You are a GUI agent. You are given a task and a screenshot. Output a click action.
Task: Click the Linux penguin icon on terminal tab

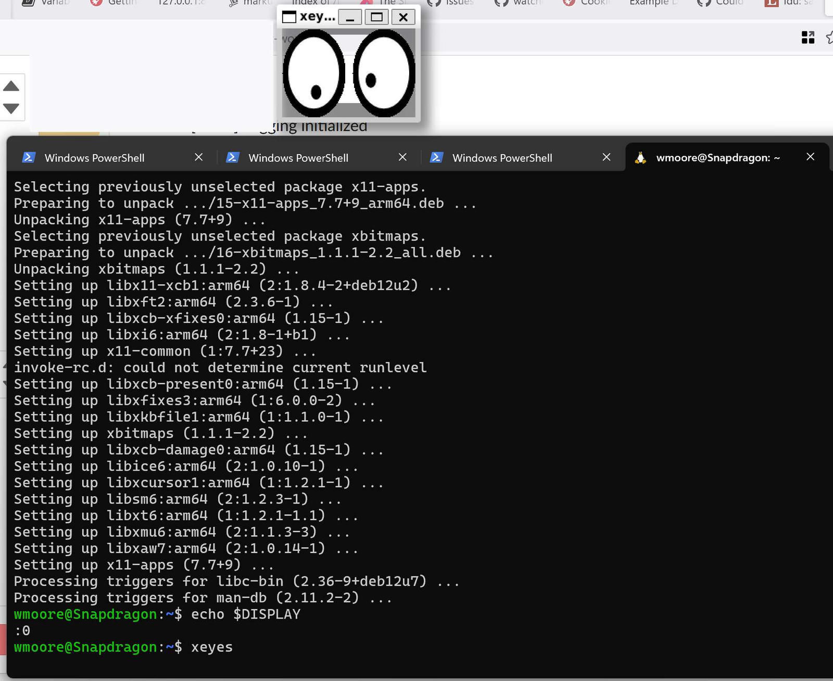[640, 158]
